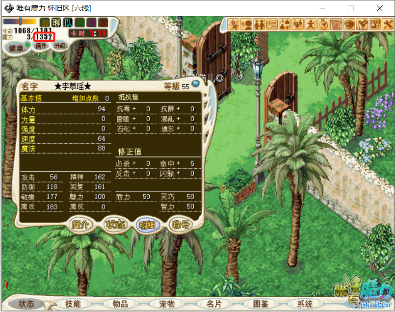The height and width of the screenshot is (312, 395).
Task: Toggle the 战 battle channel switch
Action: [45, 23]
